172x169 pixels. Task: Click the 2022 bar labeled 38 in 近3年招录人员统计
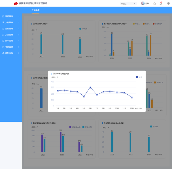pos(63,45)
